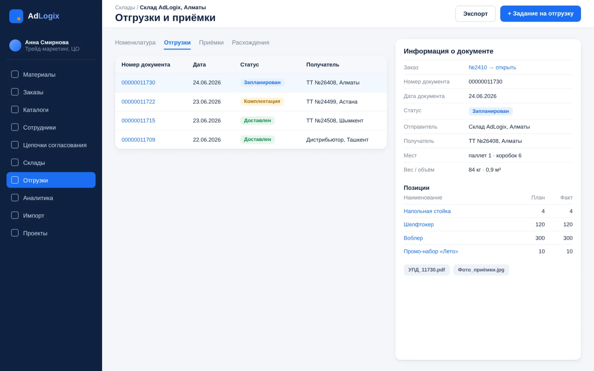
Task: Click the Импорт sidebar icon
Action: [15, 215]
